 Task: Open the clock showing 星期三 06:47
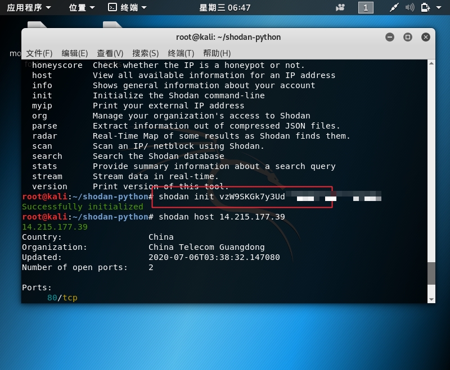click(x=224, y=7)
